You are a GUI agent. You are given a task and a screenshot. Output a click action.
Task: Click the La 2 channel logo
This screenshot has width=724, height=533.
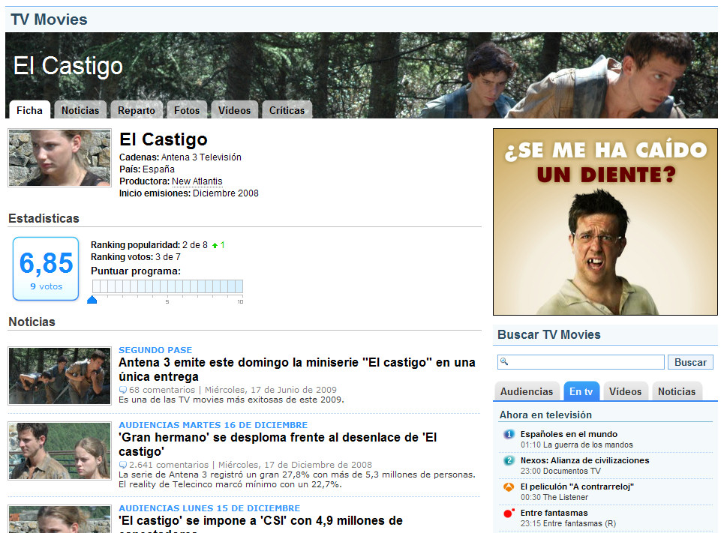(509, 460)
